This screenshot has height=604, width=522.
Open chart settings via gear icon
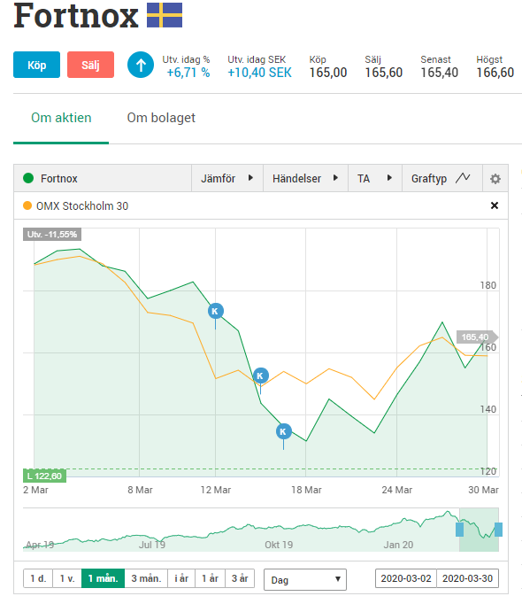coord(495,179)
